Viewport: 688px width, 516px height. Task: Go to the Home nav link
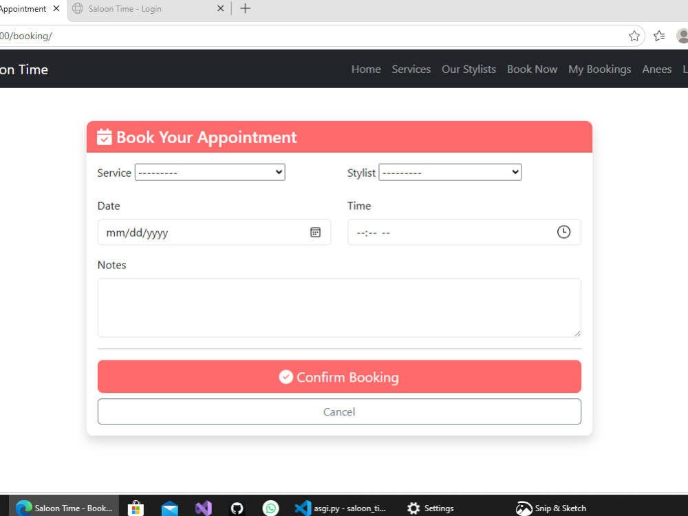pyautogui.click(x=366, y=69)
